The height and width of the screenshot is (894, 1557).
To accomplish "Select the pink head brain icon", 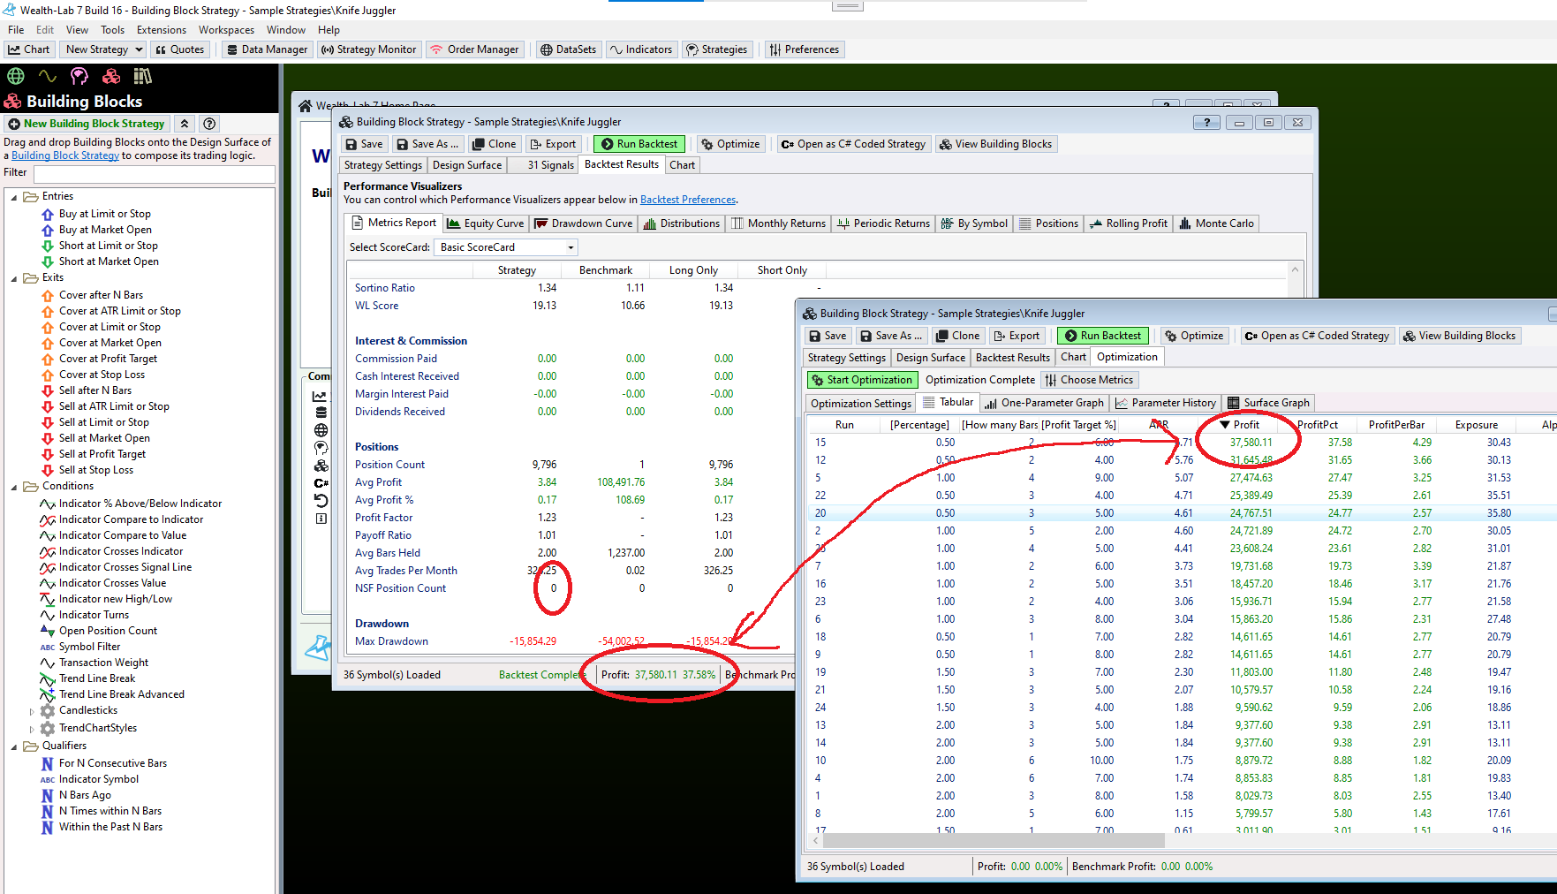I will 79,76.
